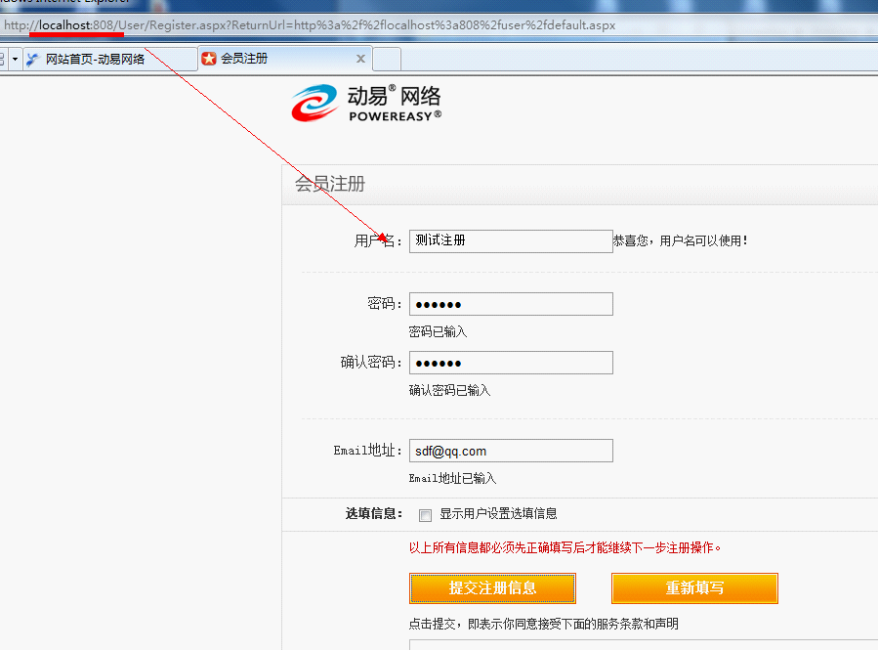Focus the 用户名 input field
Screen dimensions: 879x651
510,240
